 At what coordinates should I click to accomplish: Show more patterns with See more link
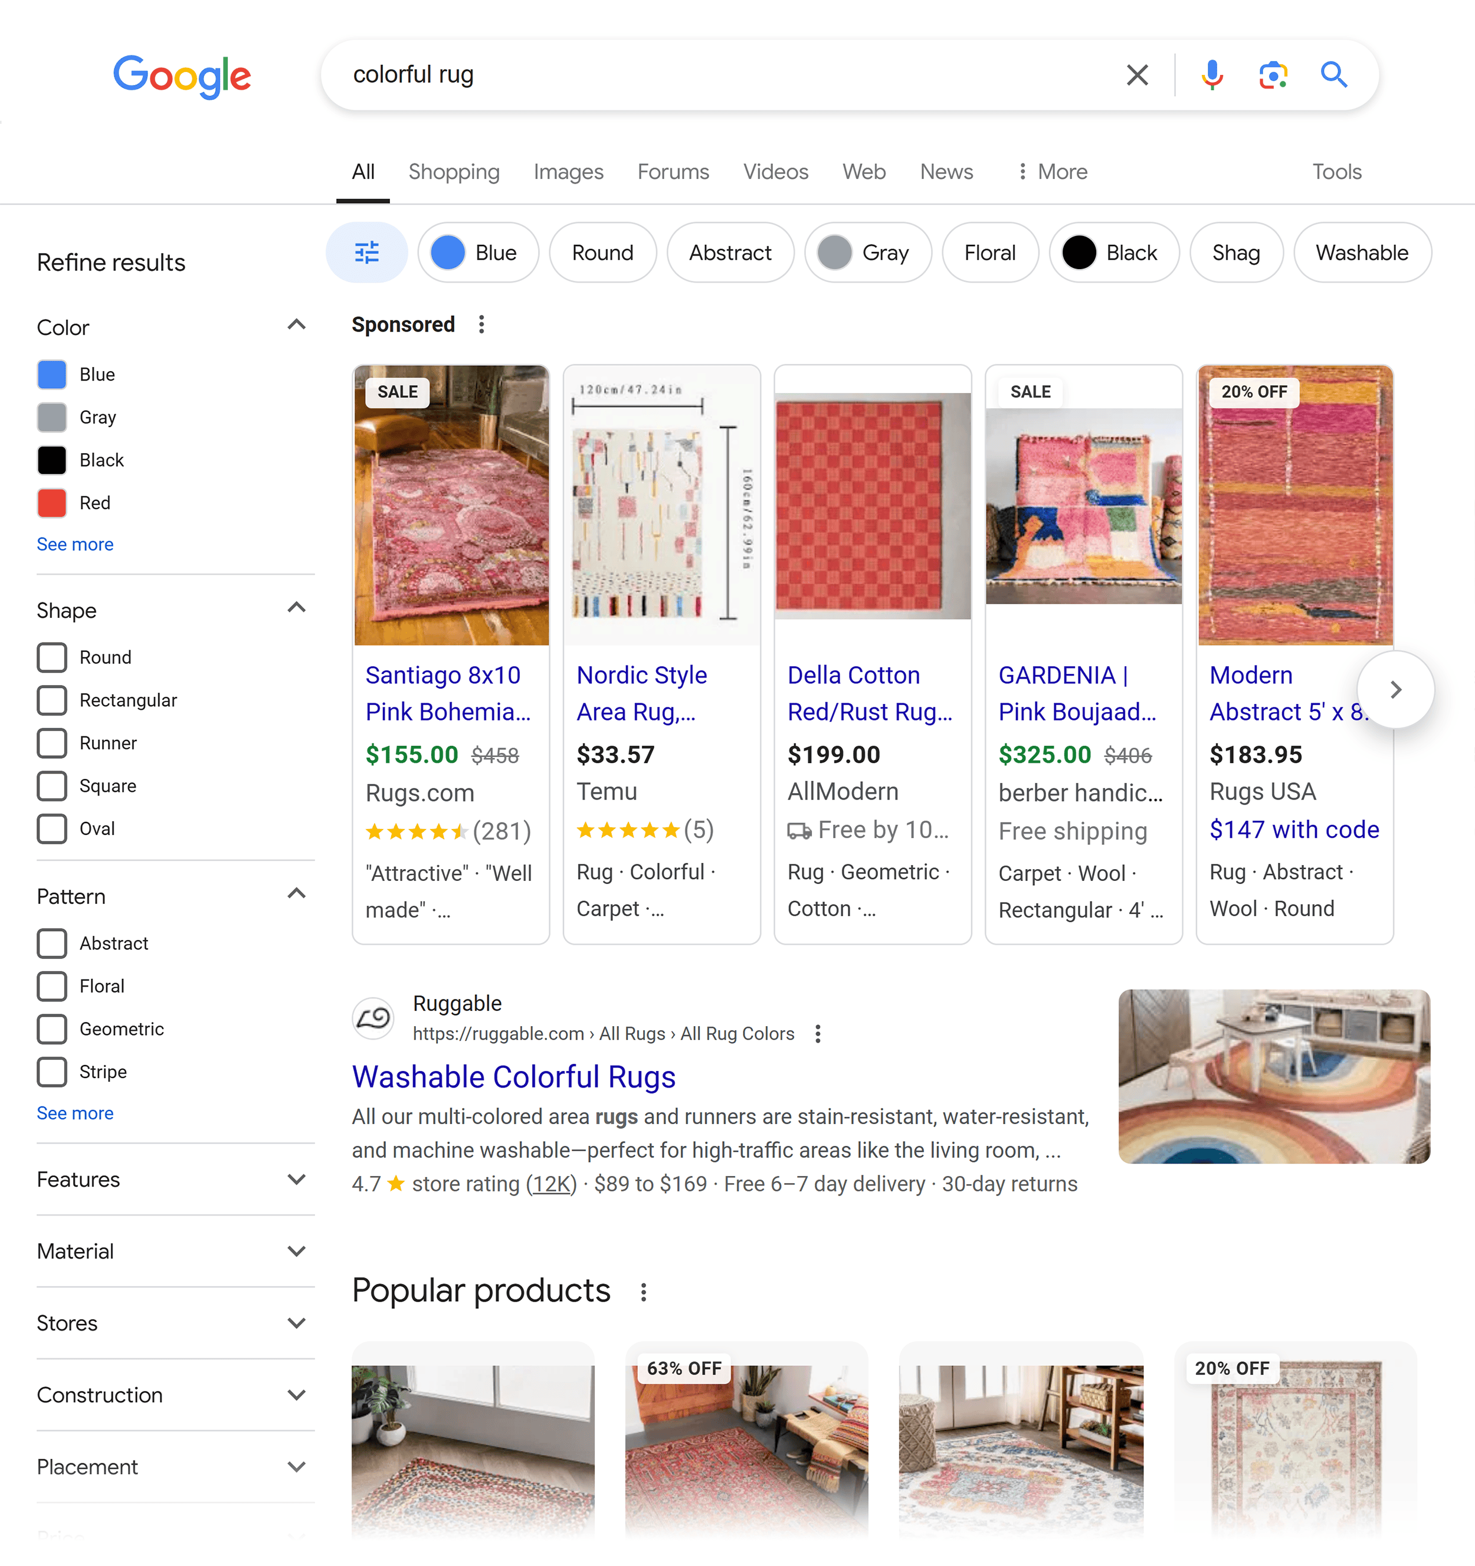(x=75, y=1113)
